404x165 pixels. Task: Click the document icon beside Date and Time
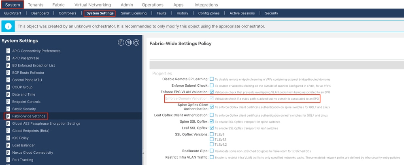(8, 94)
